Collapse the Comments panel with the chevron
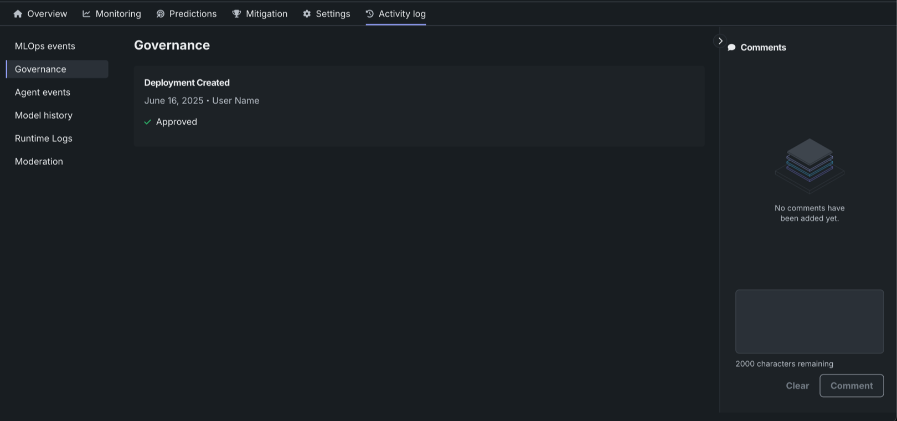This screenshot has height=421, width=897. coord(720,41)
